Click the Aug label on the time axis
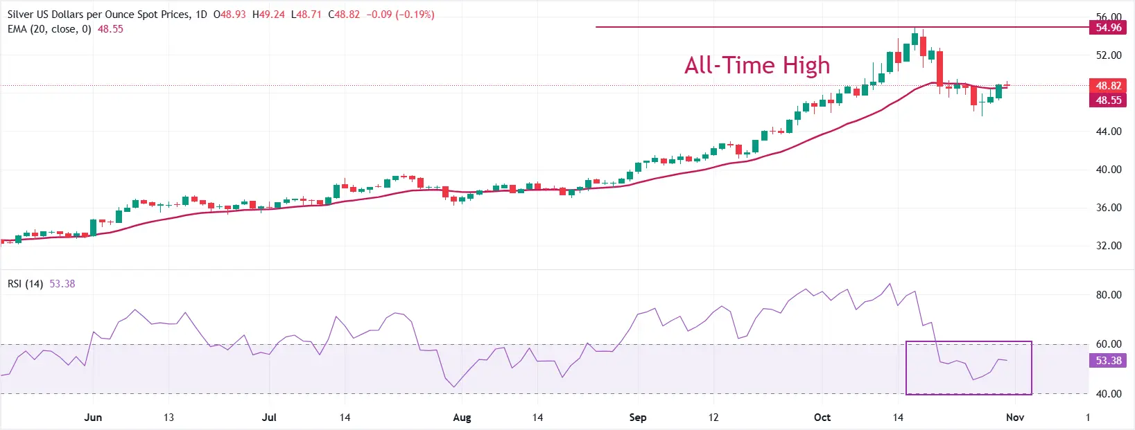This screenshot has width=1135, height=430. 462,418
